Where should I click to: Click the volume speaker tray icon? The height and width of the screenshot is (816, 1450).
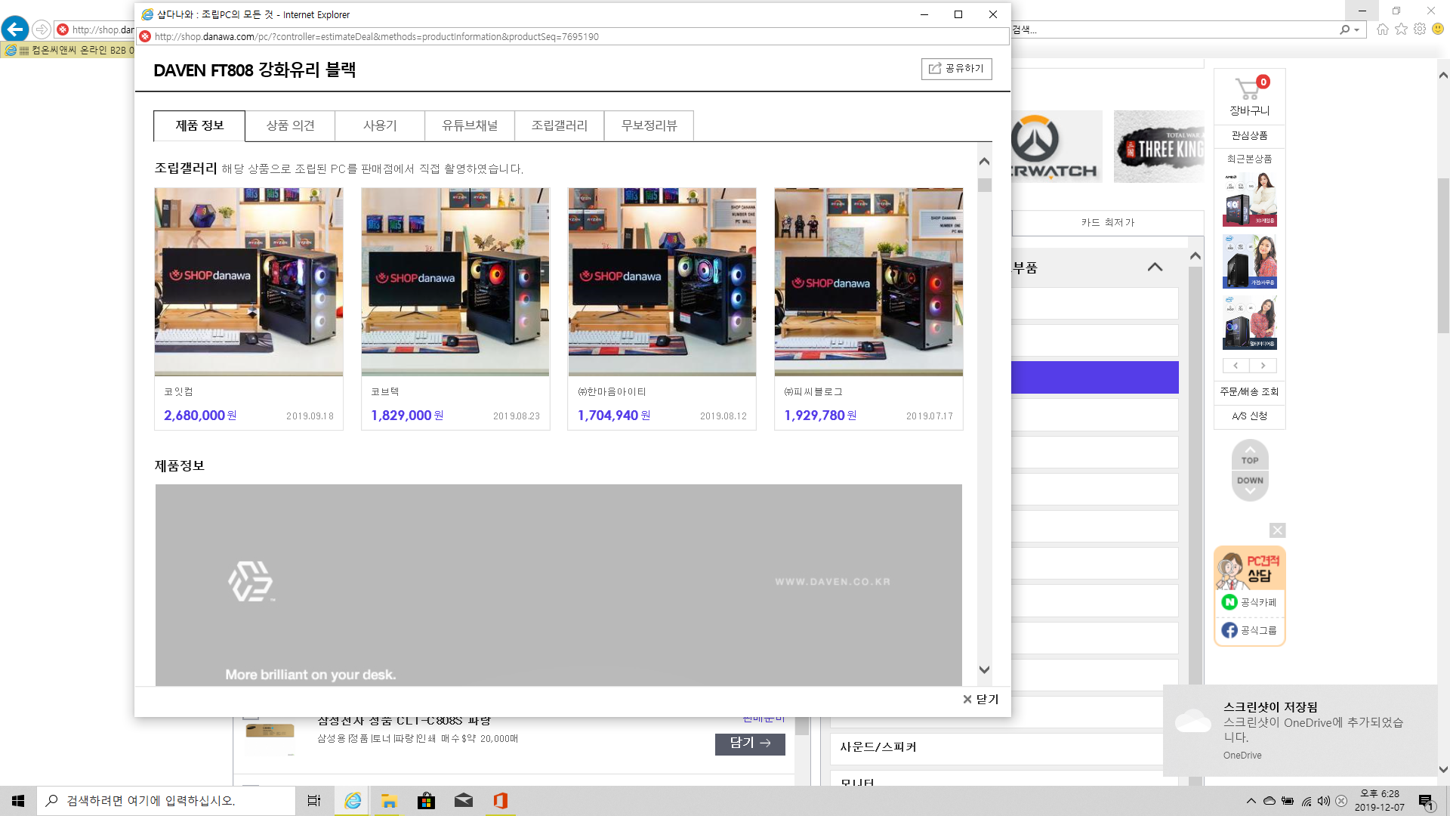[x=1324, y=801]
